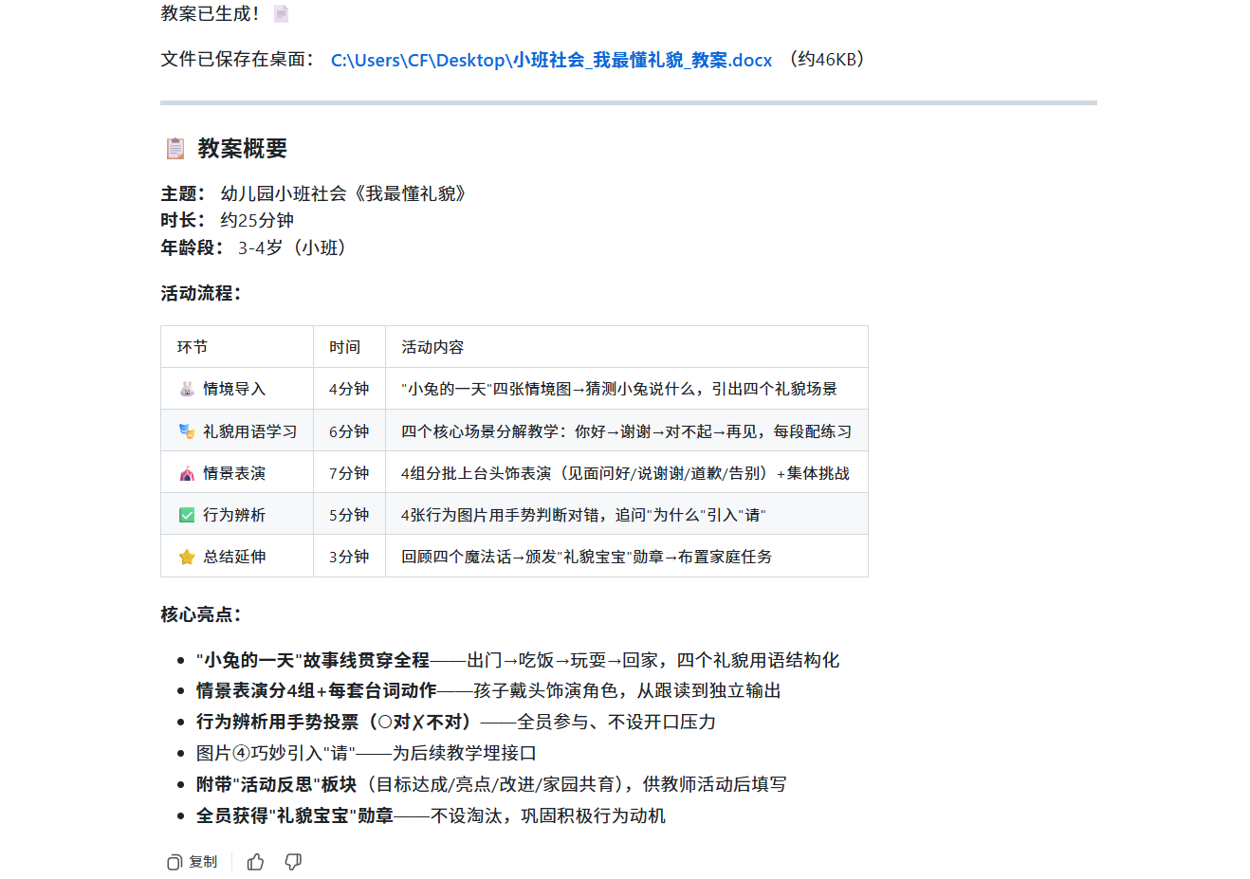Screen dimensions: 1250x879
Task: Click the 附带"活动反思"板块 bullet
Action: [491, 784]
